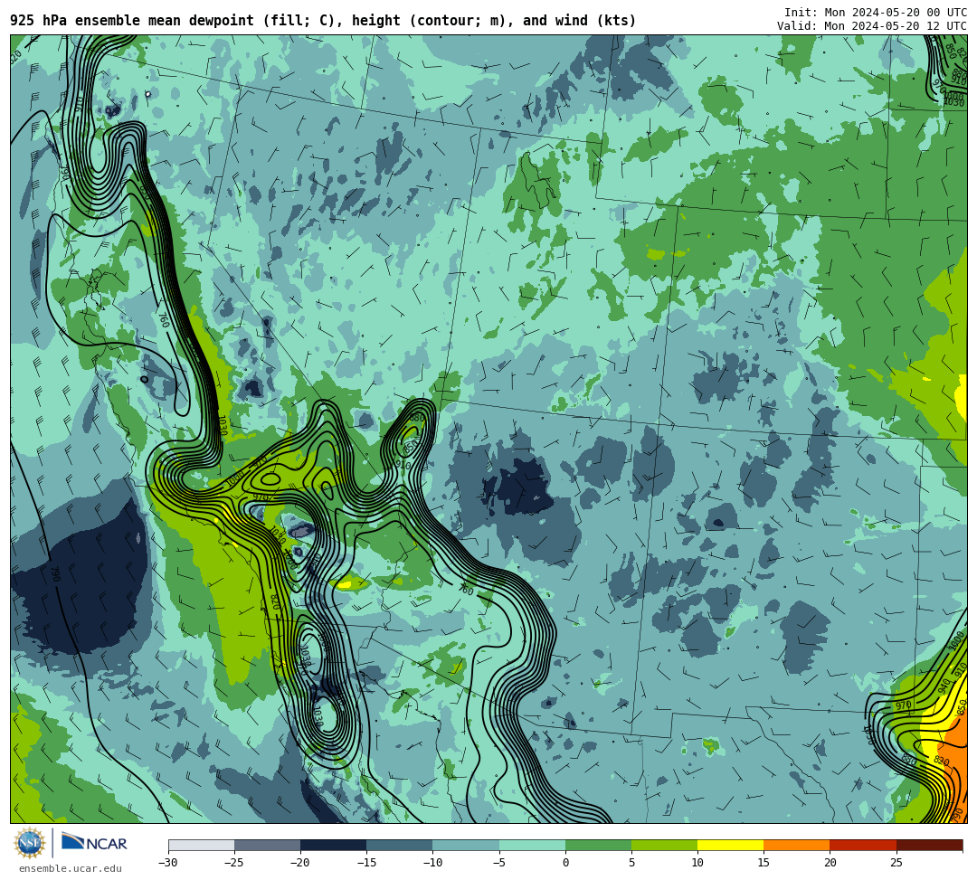Pick the orange 15 to 20 colorbar swatch
This screenshot has width=977, height=880.
coord(797,845)
